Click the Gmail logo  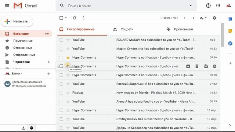[x=25, y=6]
